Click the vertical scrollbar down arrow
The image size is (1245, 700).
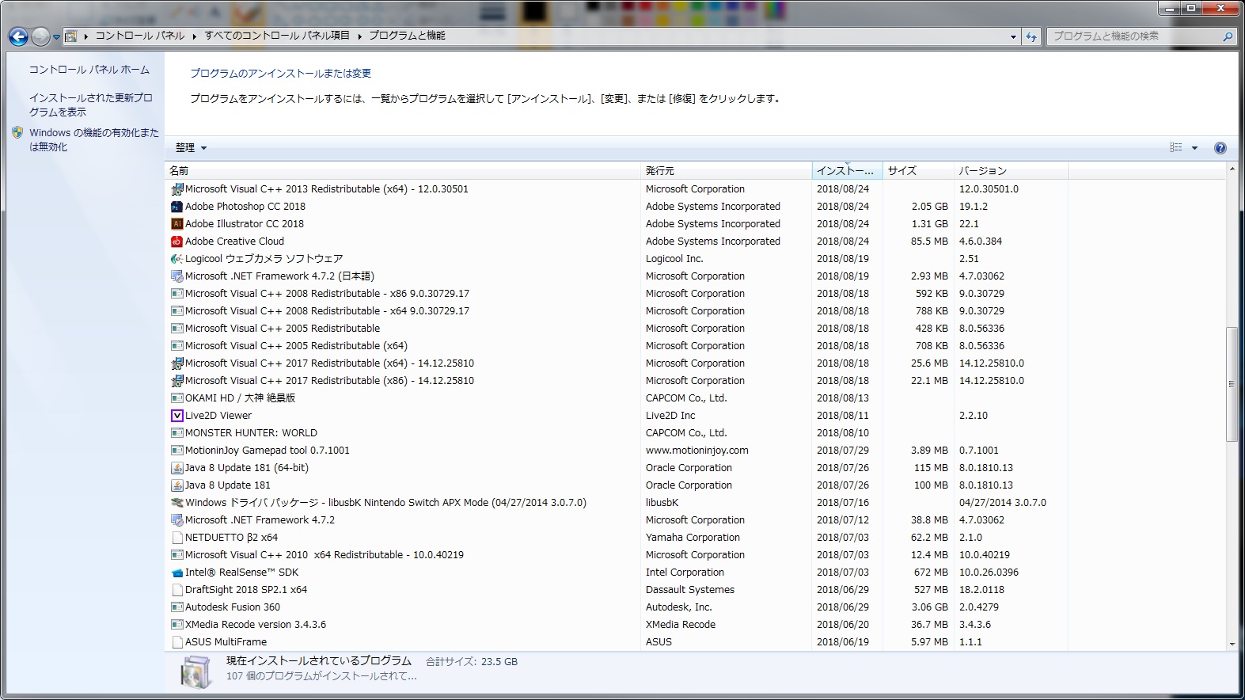pos(1232,645)
